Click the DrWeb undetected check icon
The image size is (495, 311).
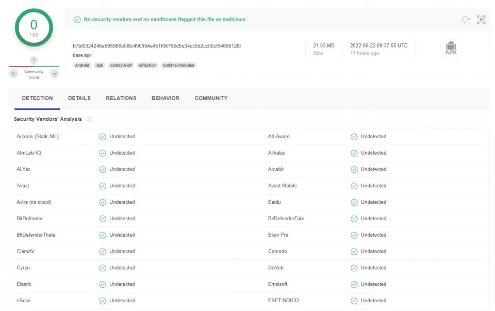[x=354, y=268]
